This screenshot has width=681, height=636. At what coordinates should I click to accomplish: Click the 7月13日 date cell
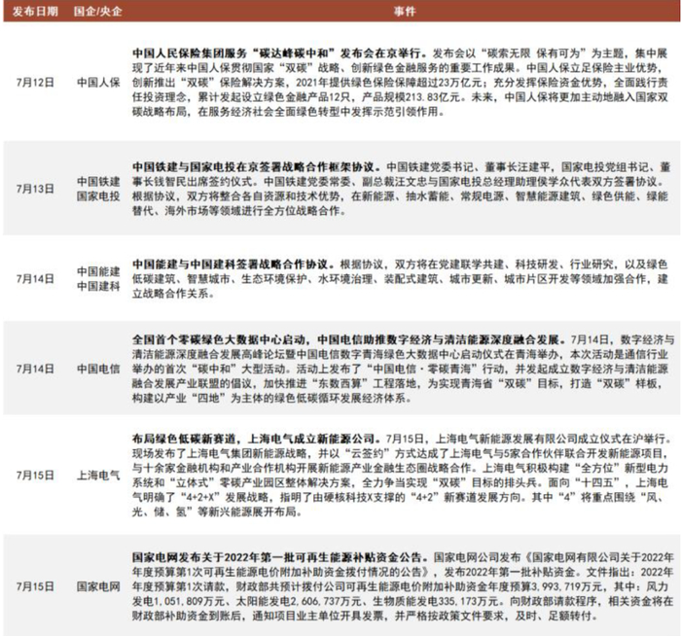pos(35,189)
